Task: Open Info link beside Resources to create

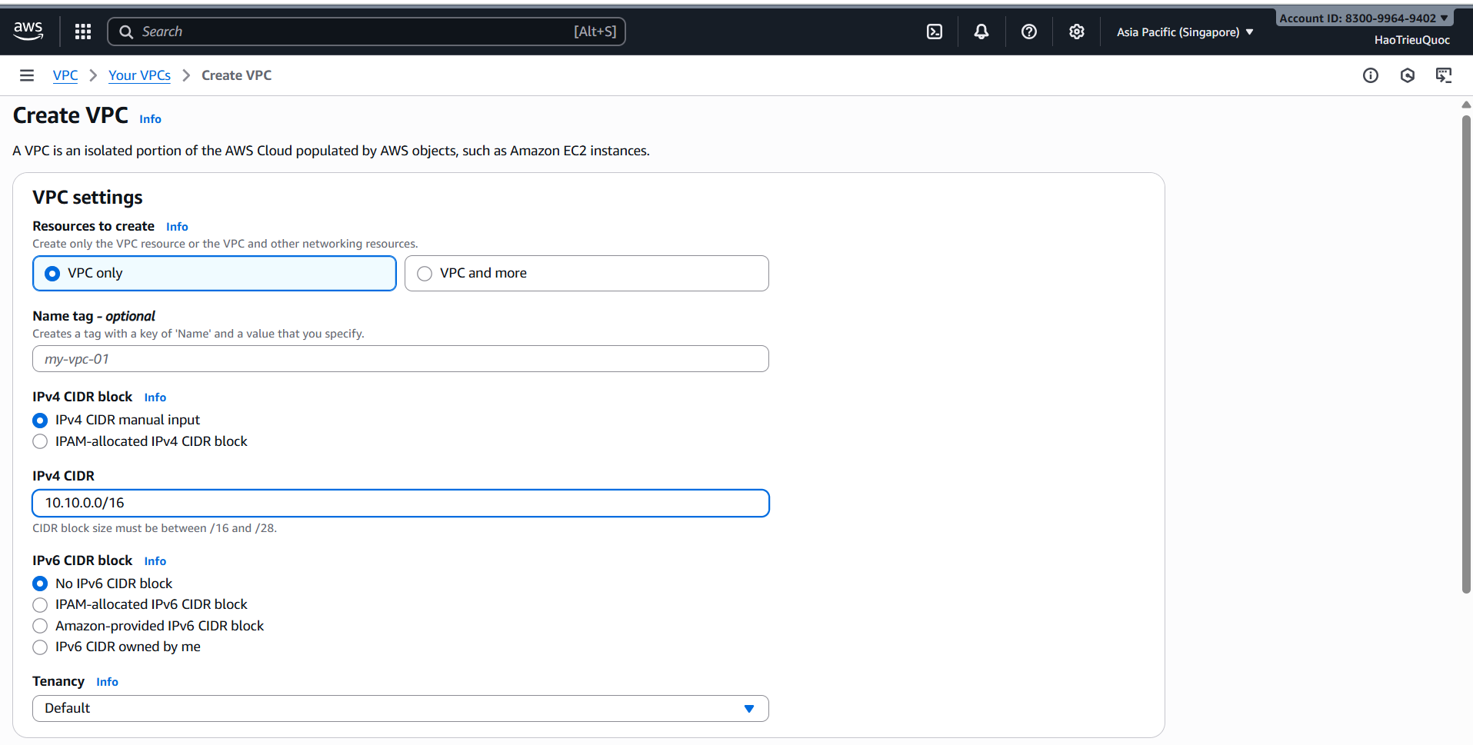Action: (x=176, y=226)
